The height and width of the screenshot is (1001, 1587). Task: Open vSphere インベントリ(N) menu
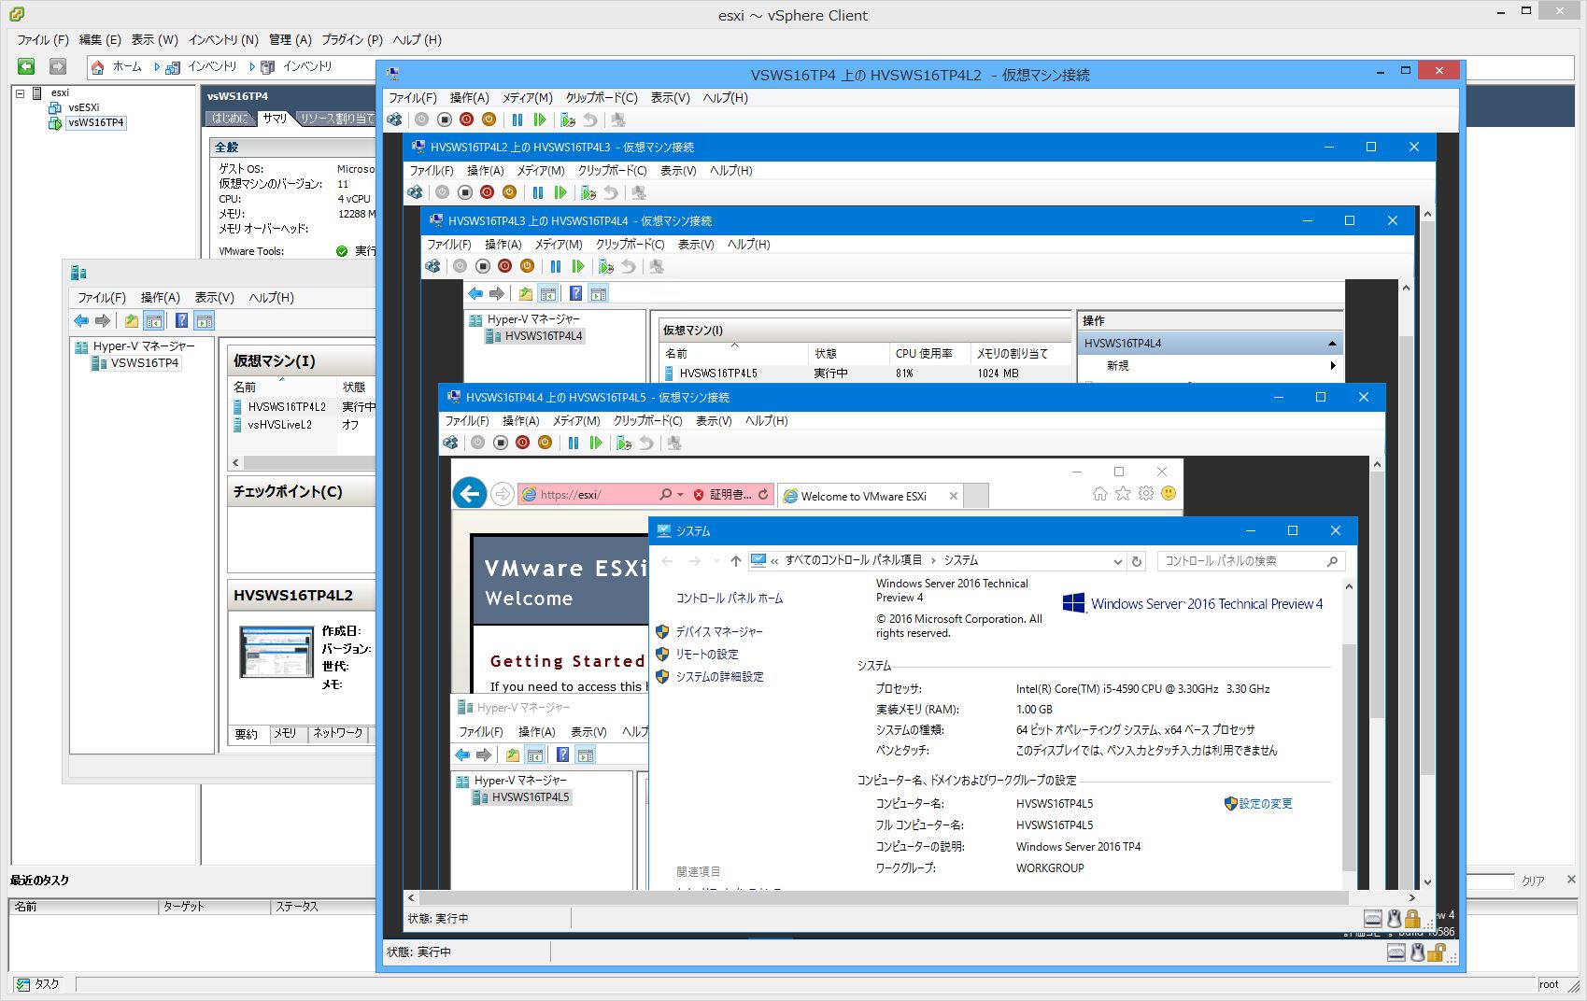[223, 40]
